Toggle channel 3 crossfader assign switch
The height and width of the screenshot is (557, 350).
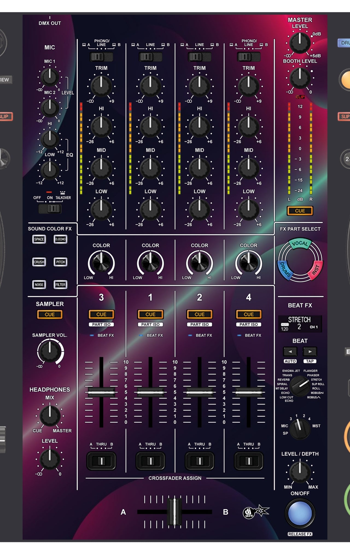click(101, 461)
